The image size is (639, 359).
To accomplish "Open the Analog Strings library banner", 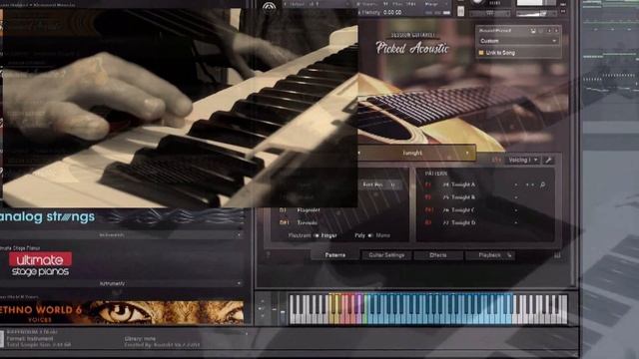I will (x=122, y=218).
